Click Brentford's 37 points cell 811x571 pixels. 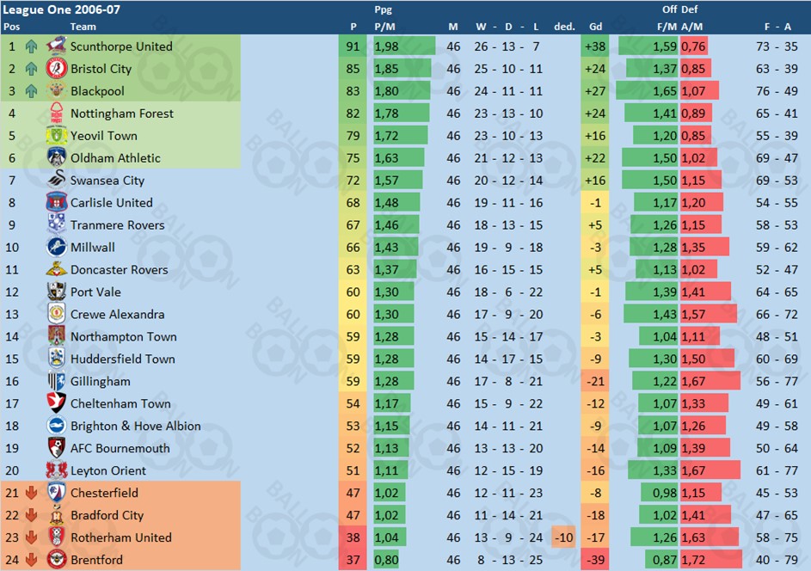[x=353, y=560]
